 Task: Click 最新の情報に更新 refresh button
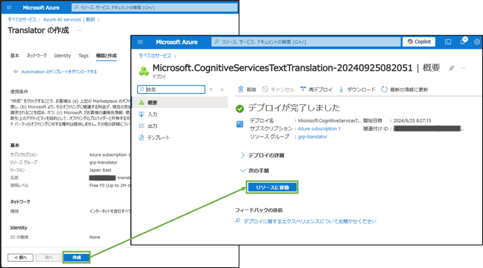405,89
